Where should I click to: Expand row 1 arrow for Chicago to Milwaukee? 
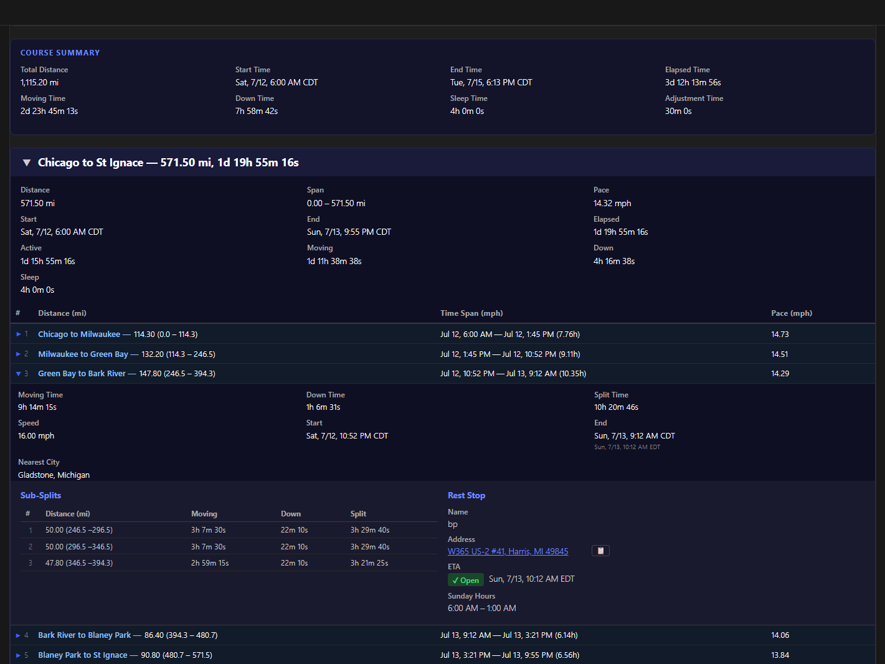coord(19,334)
